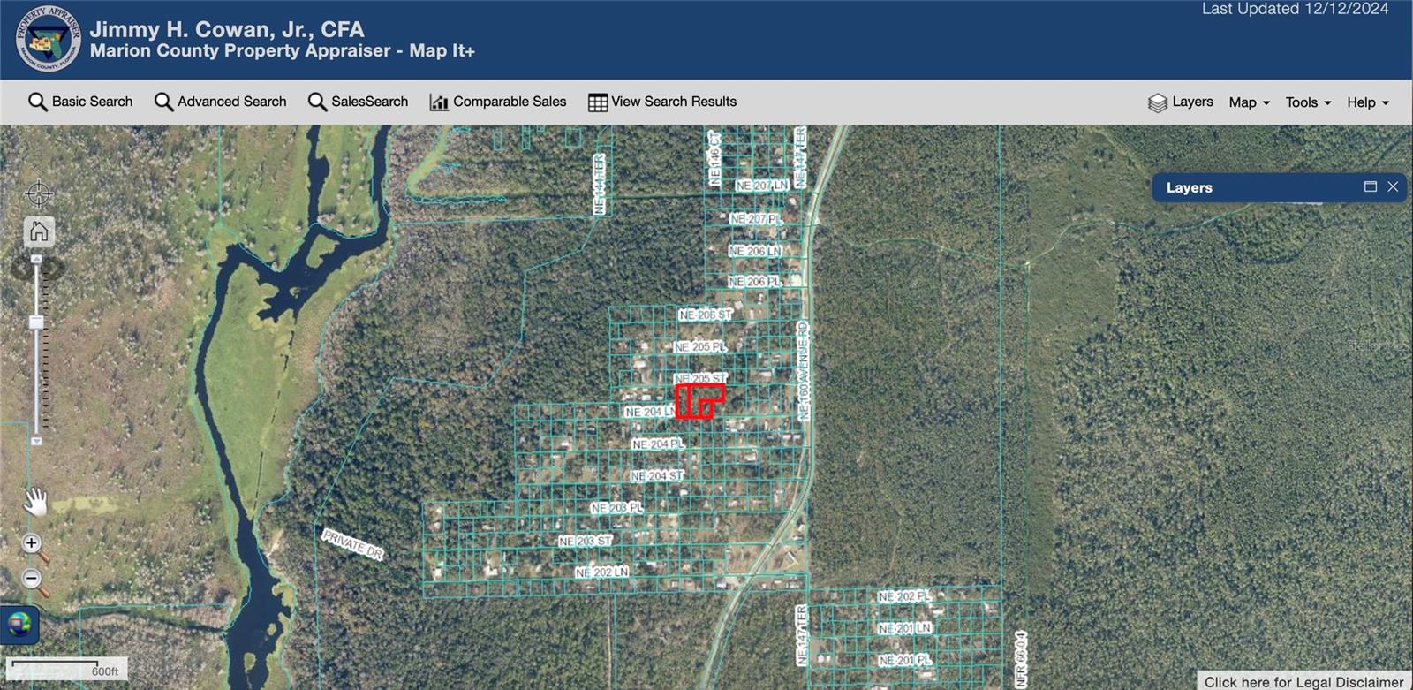
Task: Click the Last Updated 12/12/2024 text
Action: point(1295,9)
